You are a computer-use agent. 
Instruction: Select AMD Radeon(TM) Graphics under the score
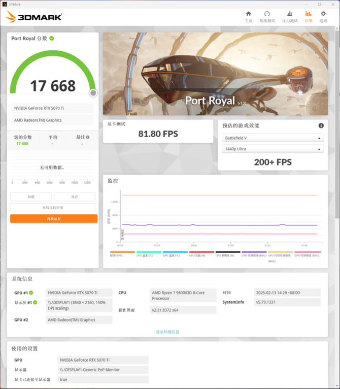click(53, 120)
